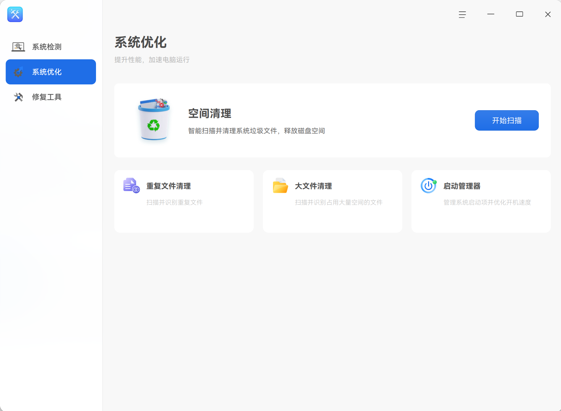Screen dimensions: 561x411
Task: Click description 管理系统启动项并优化开机速度
Action: click(487, 202)
